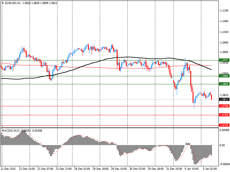Viewport: 230px width, 172px height.
Task: Select the 1.0860 green level label
Action: tap(224, 84)
